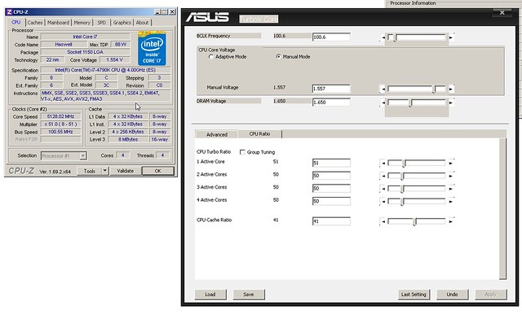Click the Load profile button
522x314 pixels.
coord(210,294)
